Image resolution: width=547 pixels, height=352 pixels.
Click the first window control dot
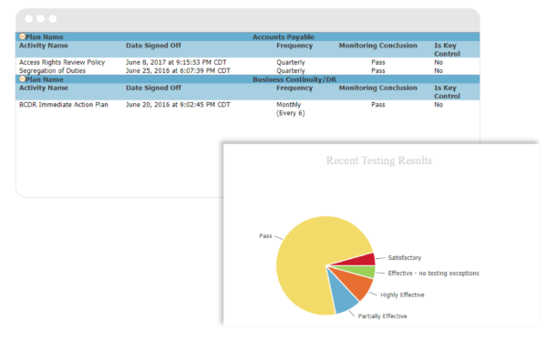click(x=29, y=18)
